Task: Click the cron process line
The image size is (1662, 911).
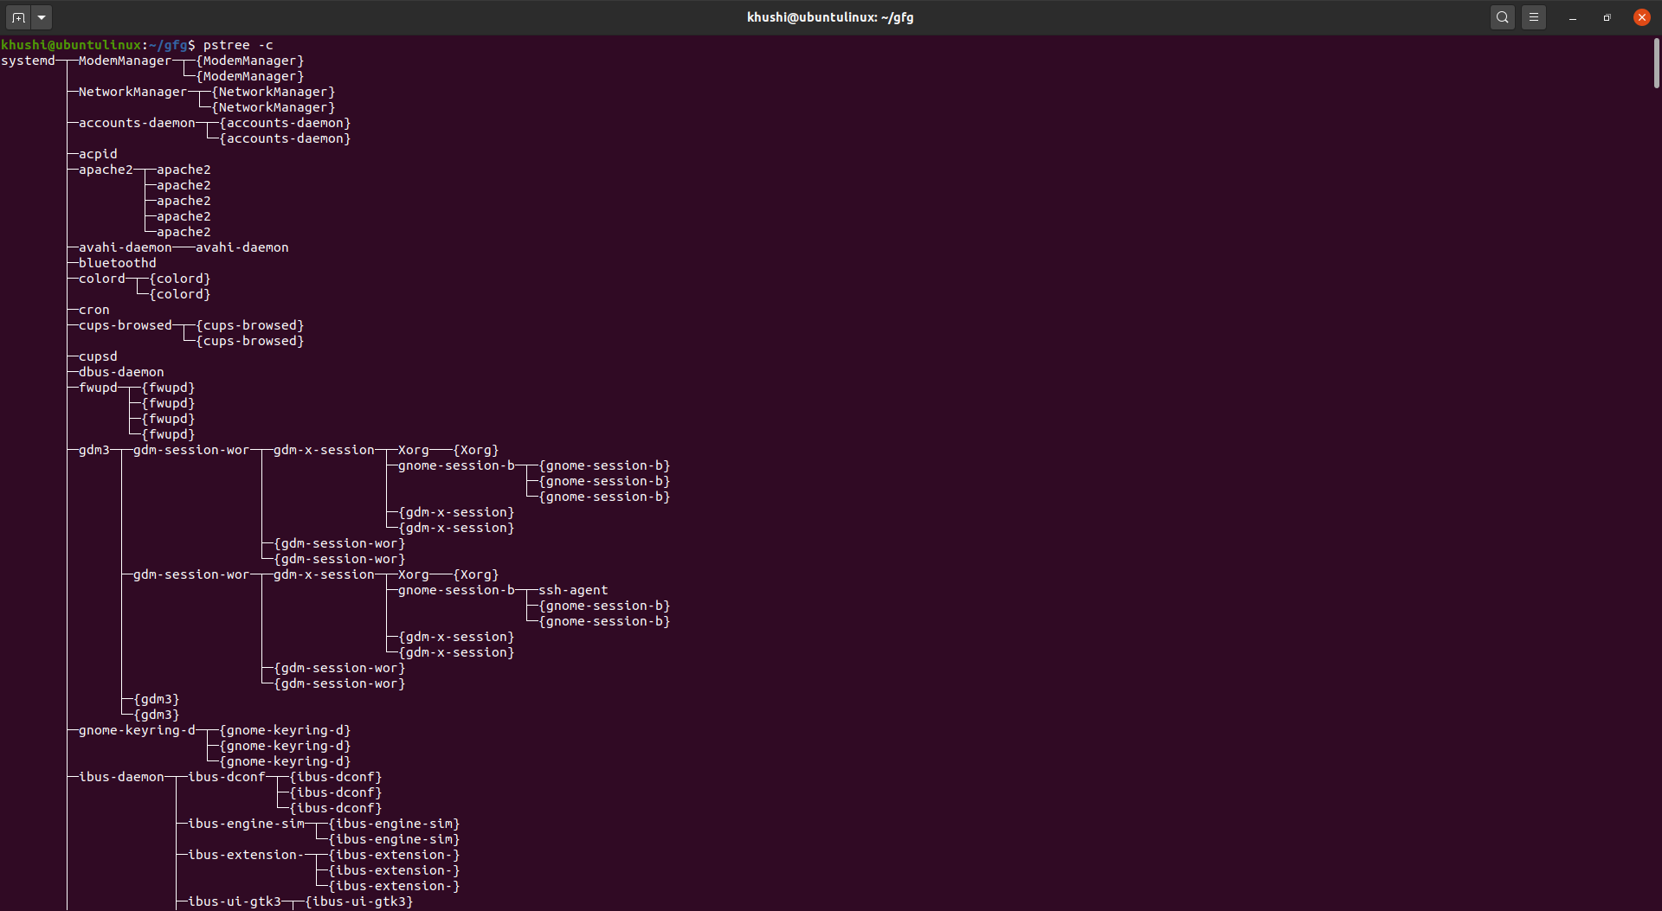Action: 94,310
